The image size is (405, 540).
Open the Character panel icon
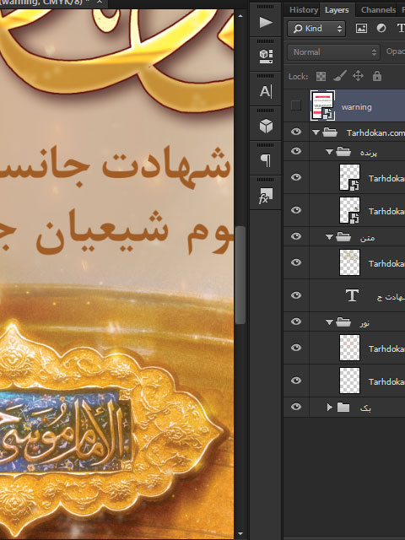click(266, 91)
